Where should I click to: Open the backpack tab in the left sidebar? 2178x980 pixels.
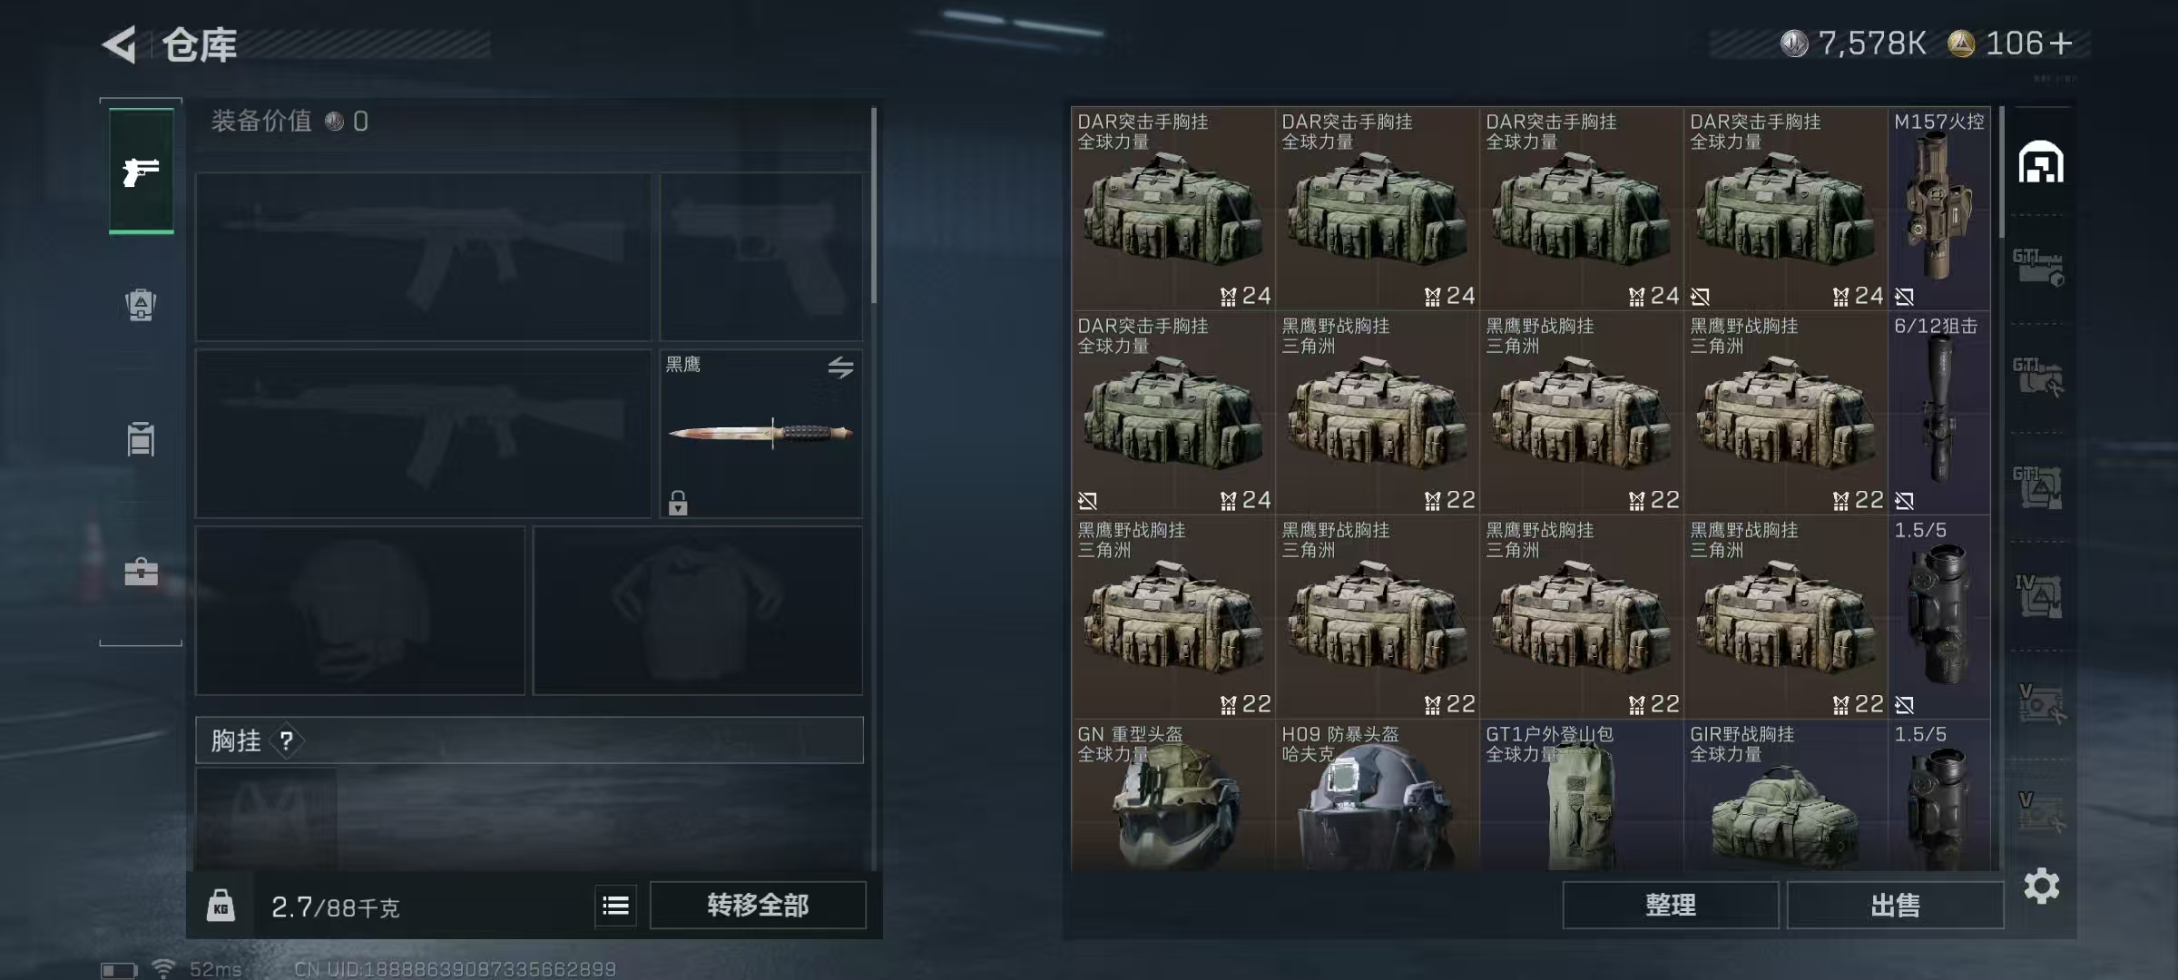(141, 439)
